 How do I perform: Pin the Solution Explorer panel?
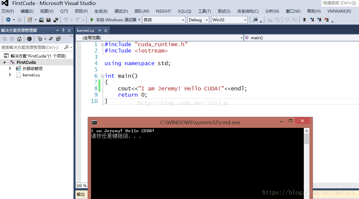(x=63, y=30)
